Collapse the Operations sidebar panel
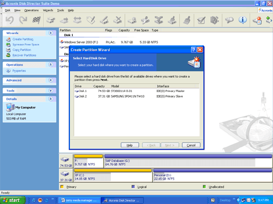Image resolution: width=273 pixels, height=204 pixels. click(51, 65)
